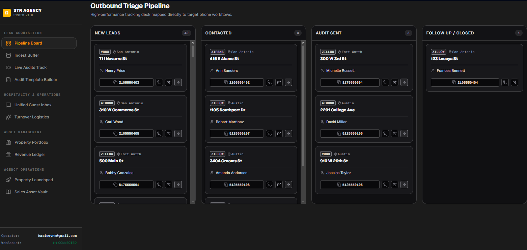
Task: Open external link for 415 E Alamo St
Action: tap(279, 82)
